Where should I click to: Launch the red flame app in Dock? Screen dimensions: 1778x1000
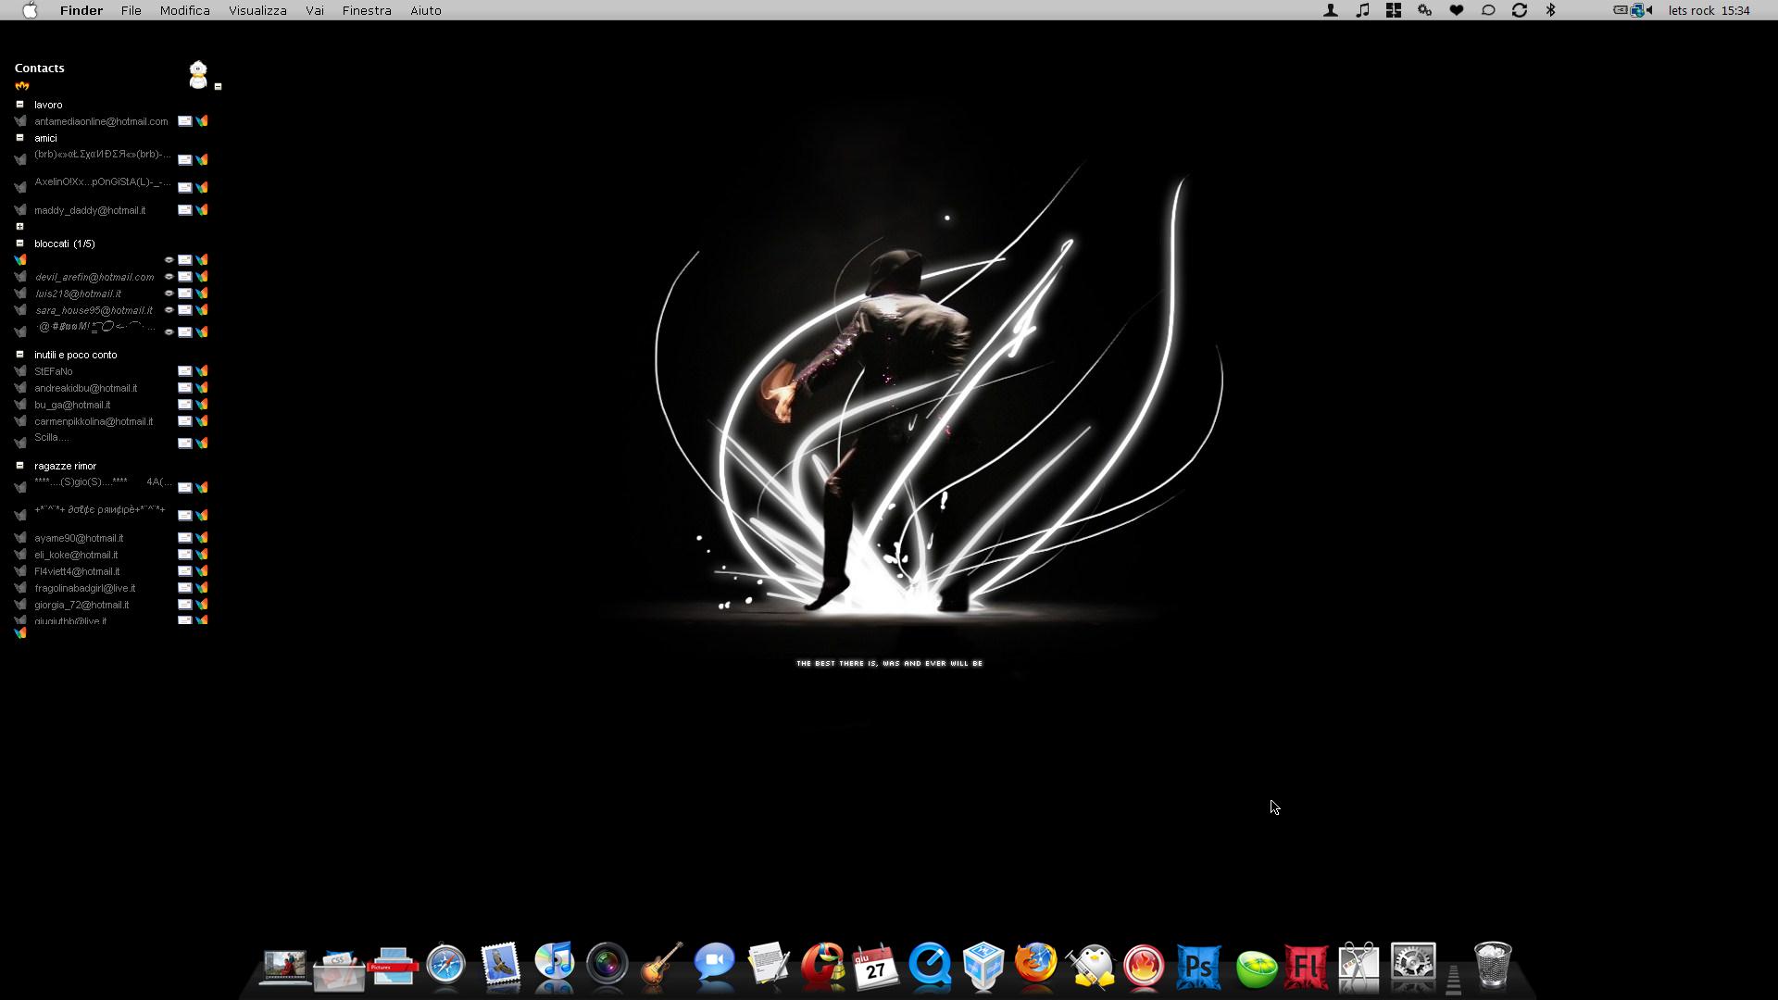1145,966
